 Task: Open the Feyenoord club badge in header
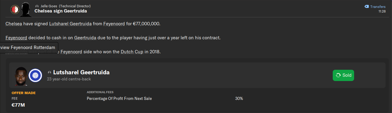point(15,10)
